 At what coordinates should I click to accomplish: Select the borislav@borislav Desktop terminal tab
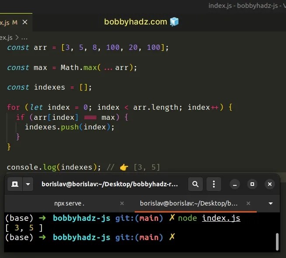pos(189,203)
